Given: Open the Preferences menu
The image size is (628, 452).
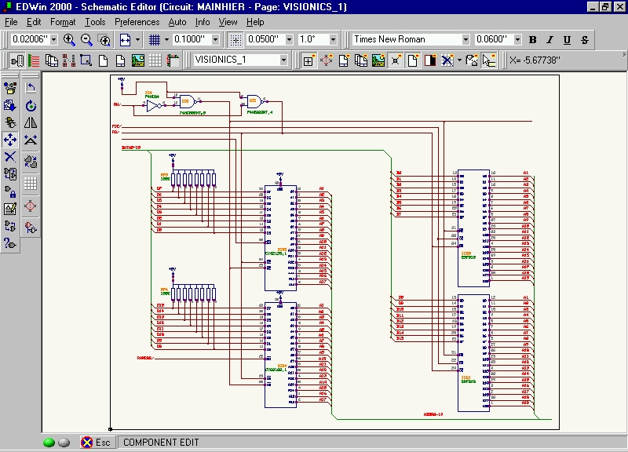Looking at the screenshot, I should [137, 22].
